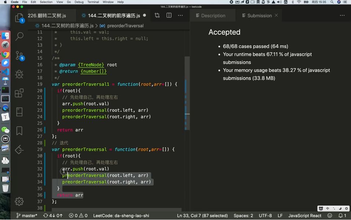Click the Open Changes compare icon

pos(157,15)
